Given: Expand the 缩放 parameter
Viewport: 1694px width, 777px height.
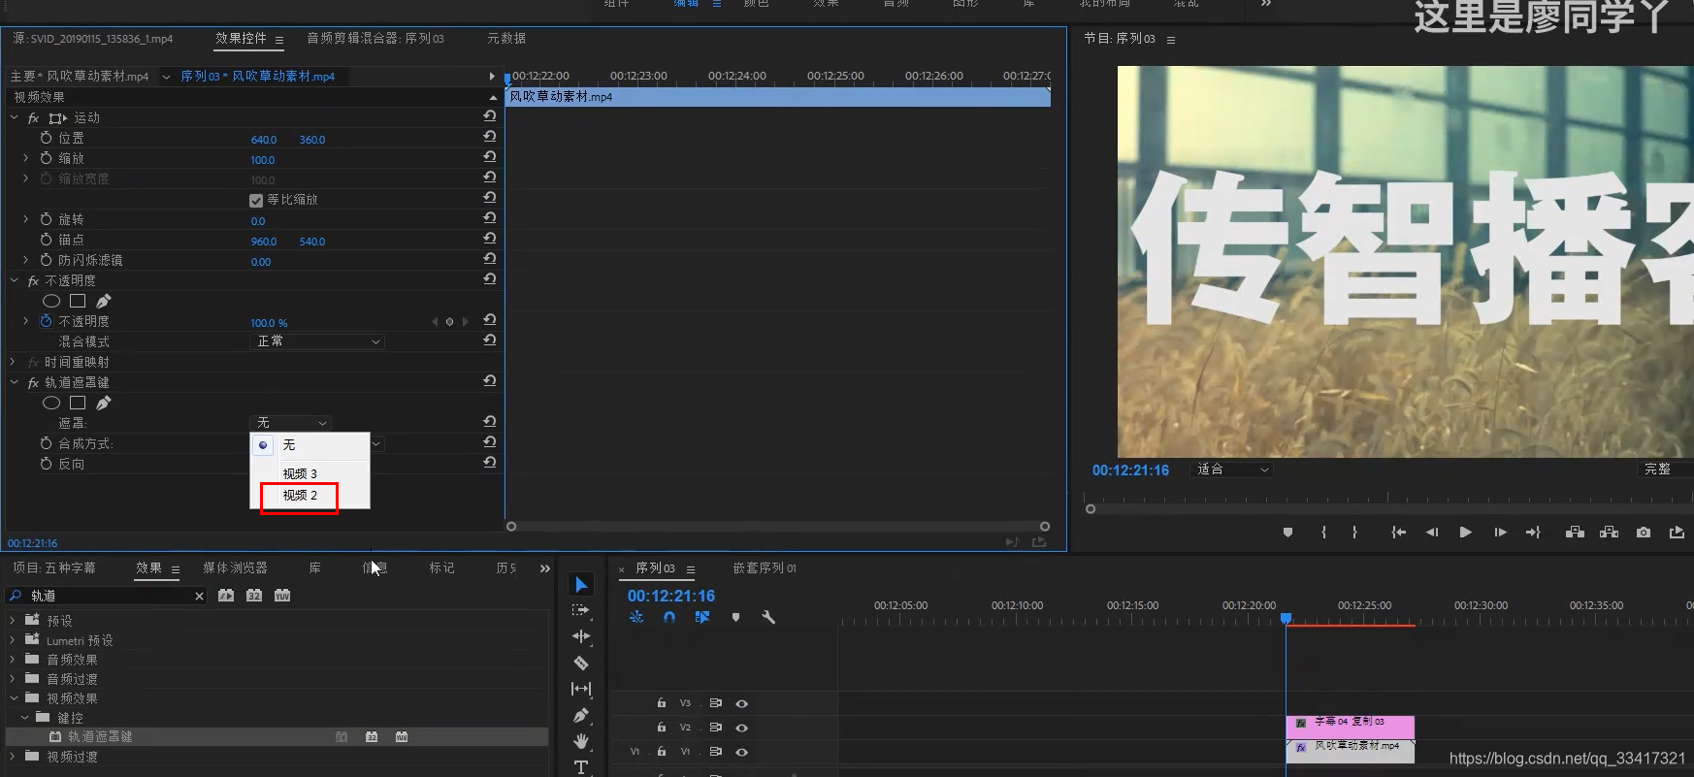Looking at the screenshot, I should [25, 157].
